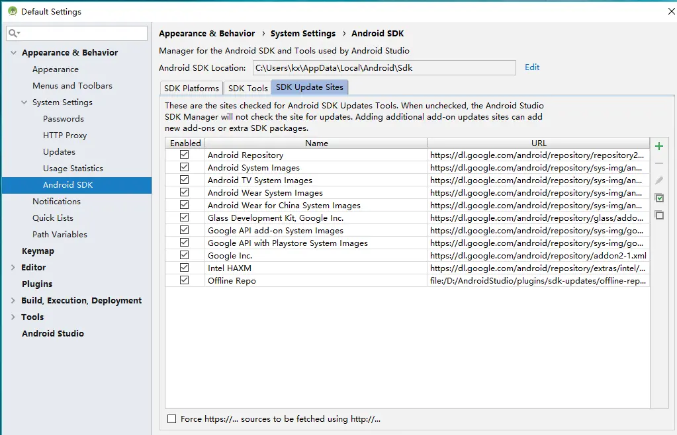Image resolution: width=677 pixels, height=435 pixels.
Task: Expand the Build, Execution, Deployment group
Action: (13, 301)
